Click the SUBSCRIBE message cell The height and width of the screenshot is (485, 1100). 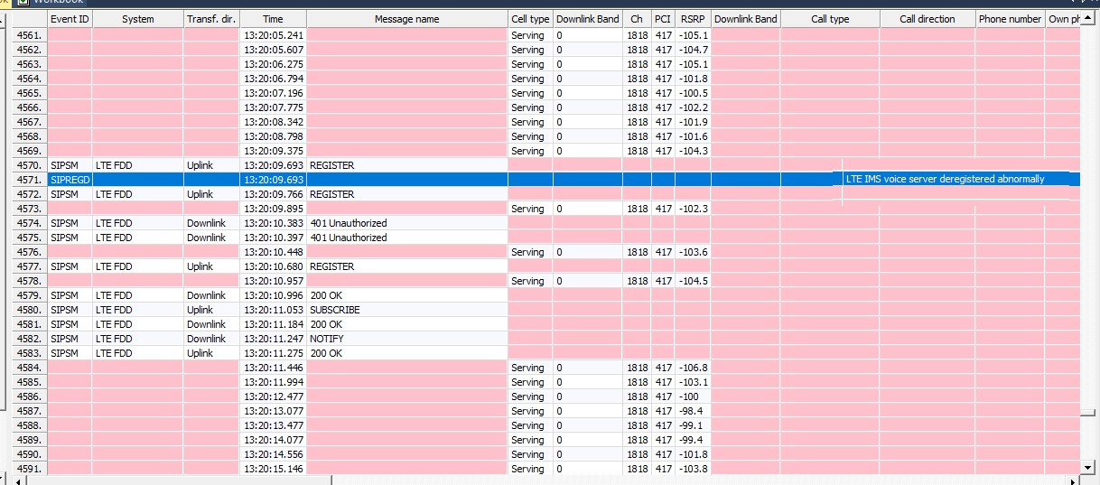(407, 310)
